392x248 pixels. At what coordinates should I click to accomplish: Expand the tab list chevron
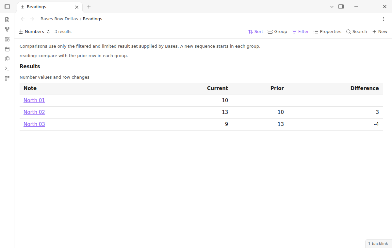click(332, 7)
